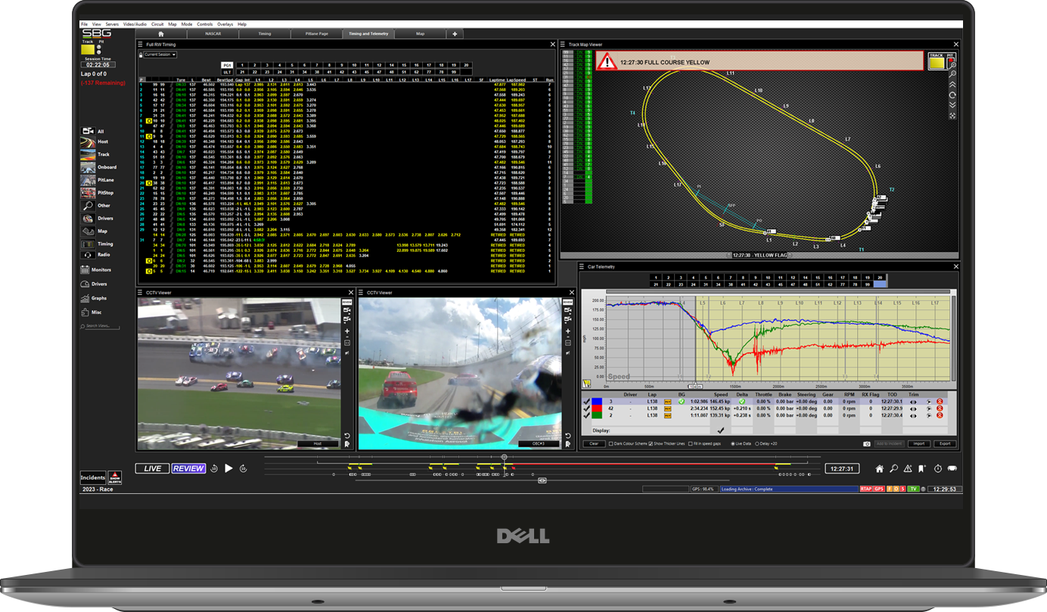Switch playback to LIVE mode
Viewport: 1047px width, 612px height.
pos(152,468)
